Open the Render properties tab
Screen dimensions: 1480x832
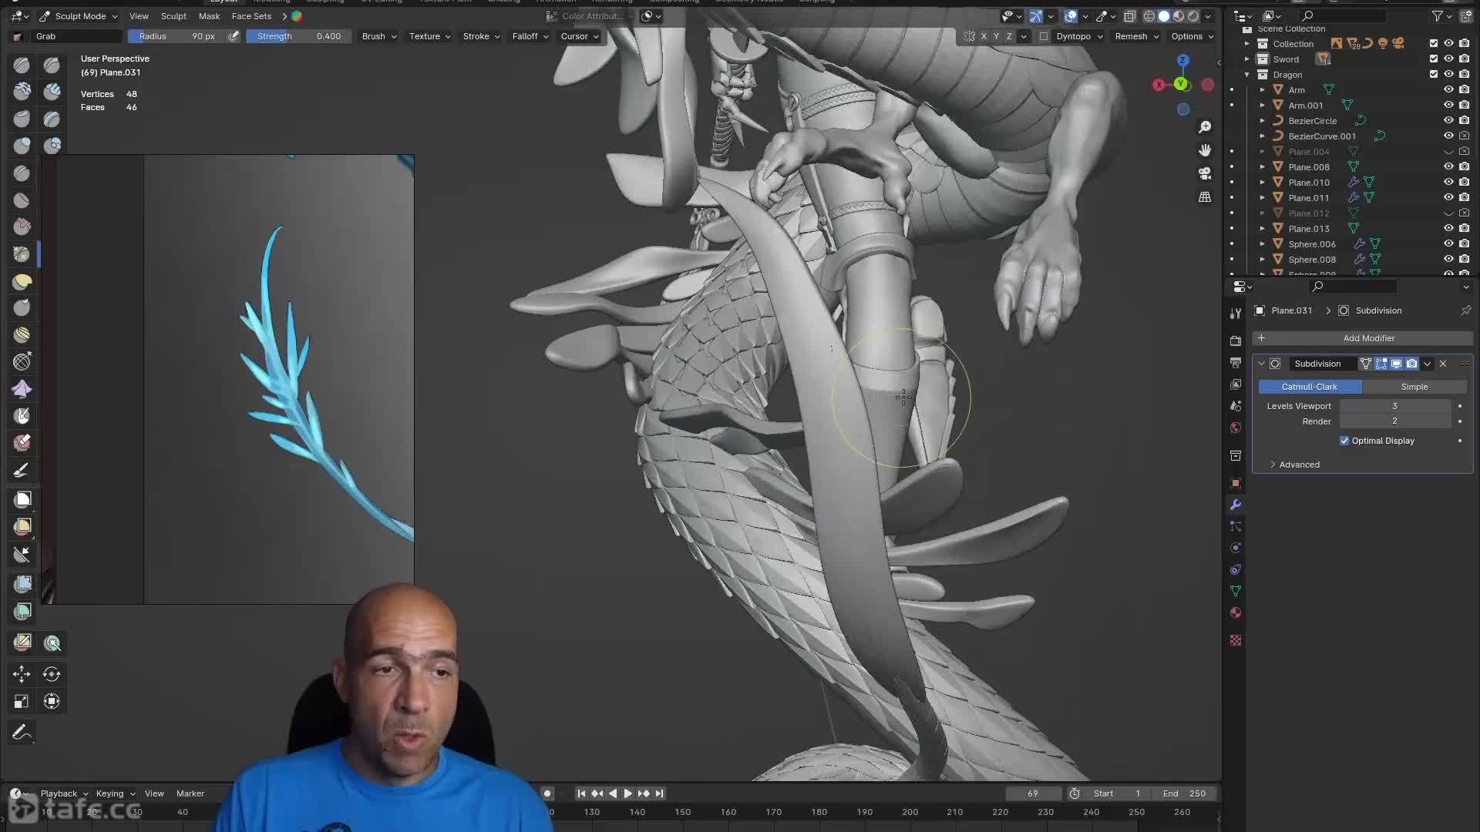tap(1236, 341)
